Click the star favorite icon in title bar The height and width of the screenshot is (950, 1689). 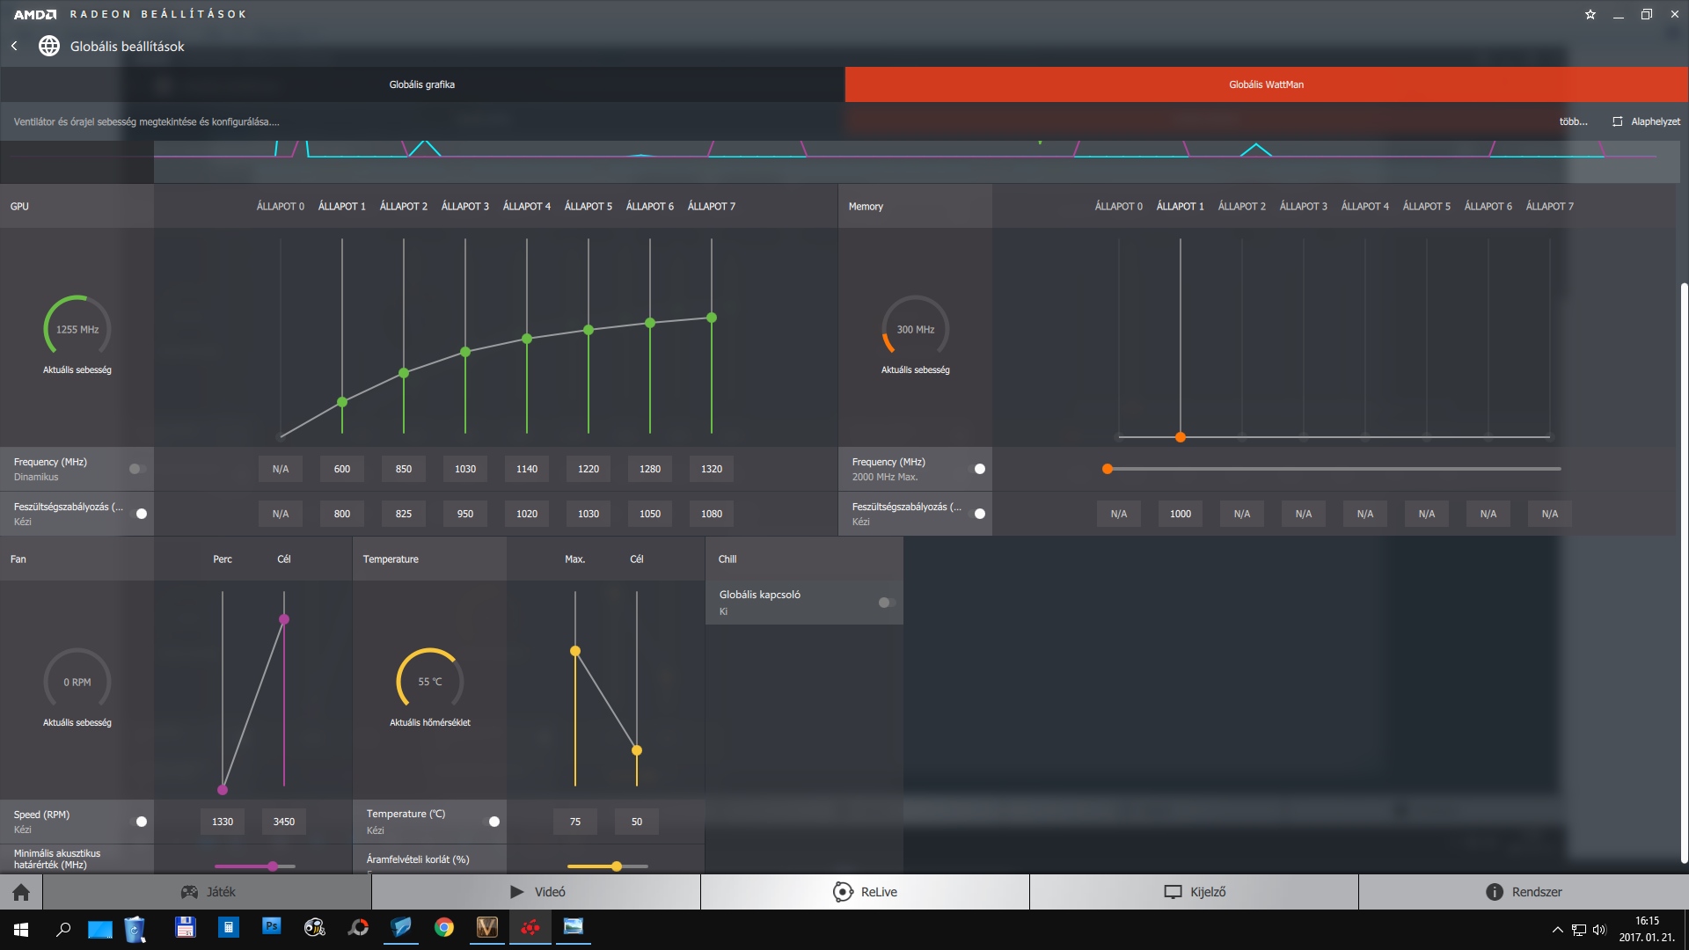pyautogui.click(x=1590, y=14)
